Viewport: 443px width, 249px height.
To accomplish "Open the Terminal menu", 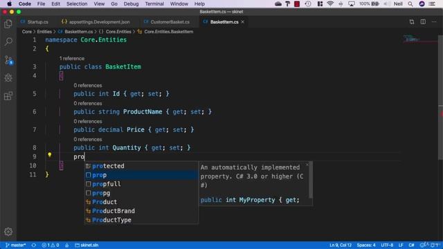I will click(x=154, y=3).
